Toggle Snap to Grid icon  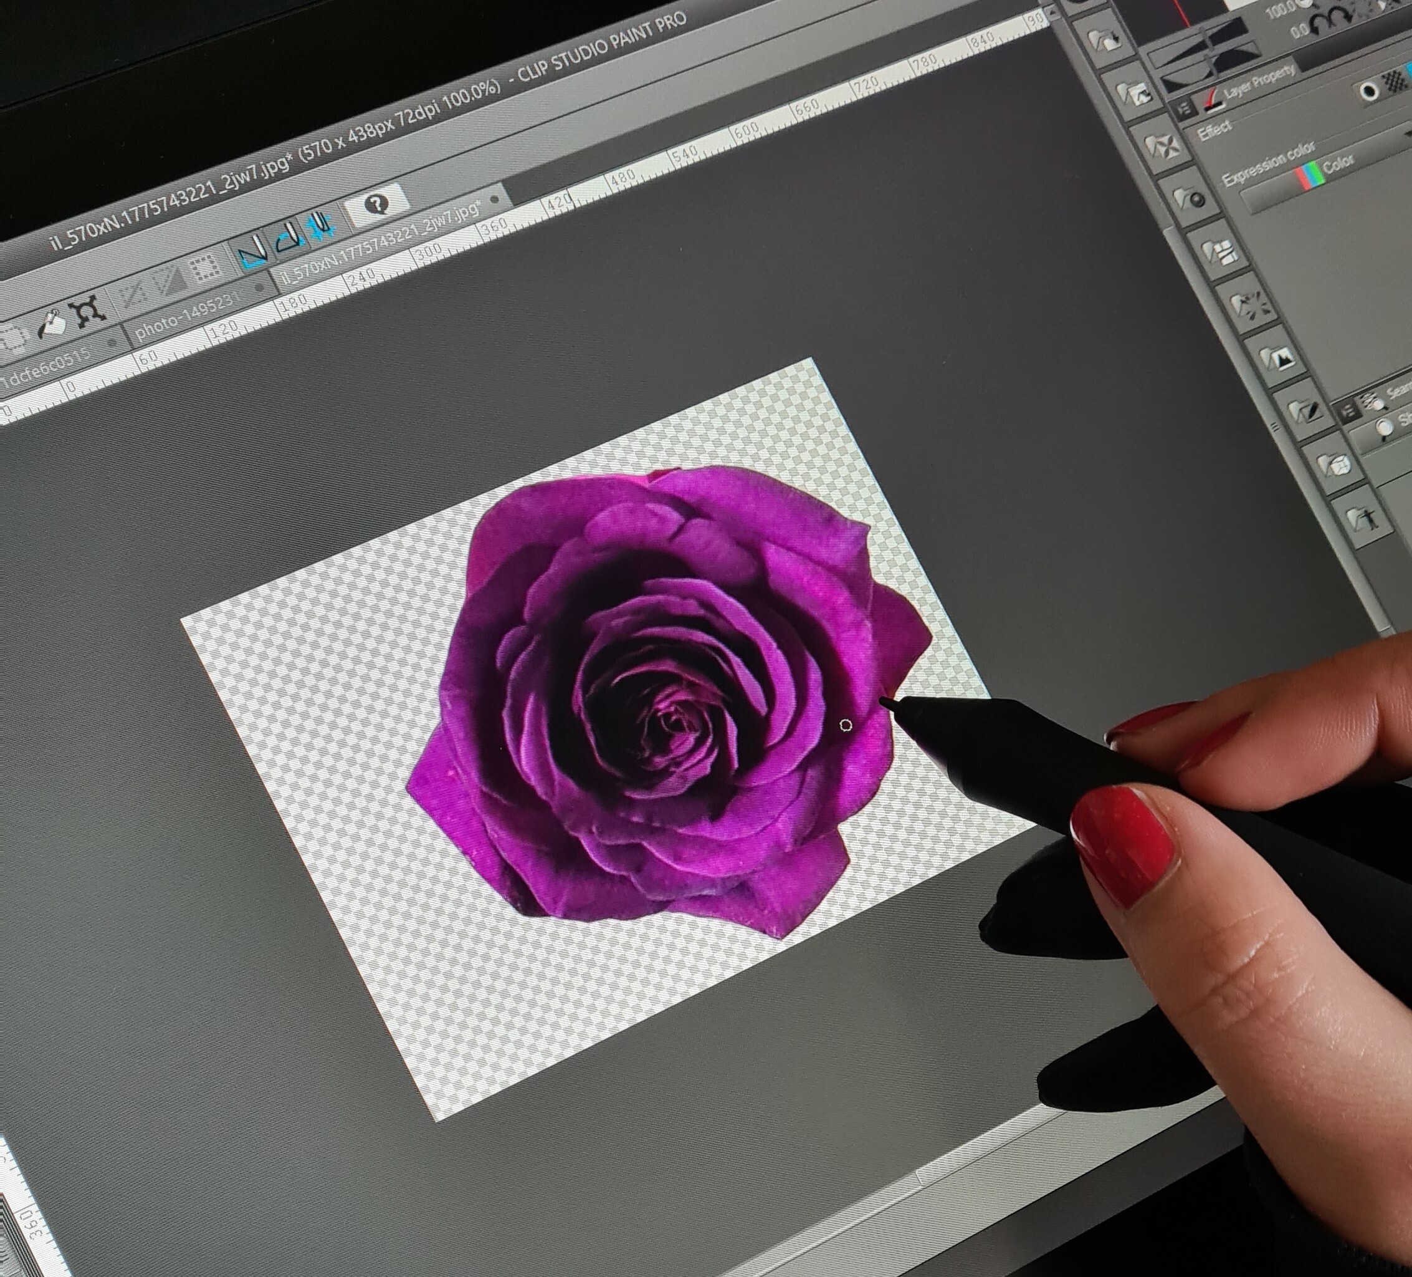(321, 225)
